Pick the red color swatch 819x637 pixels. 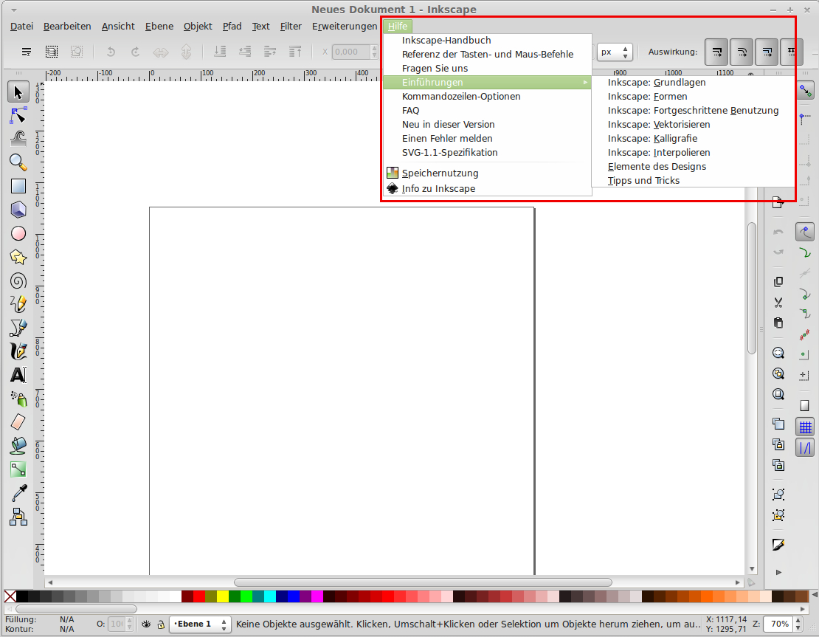click(199, 596)
